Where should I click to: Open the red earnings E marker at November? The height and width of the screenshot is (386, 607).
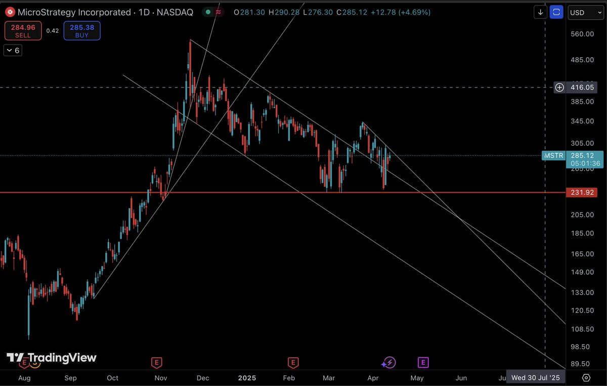[x=157, y=362]
